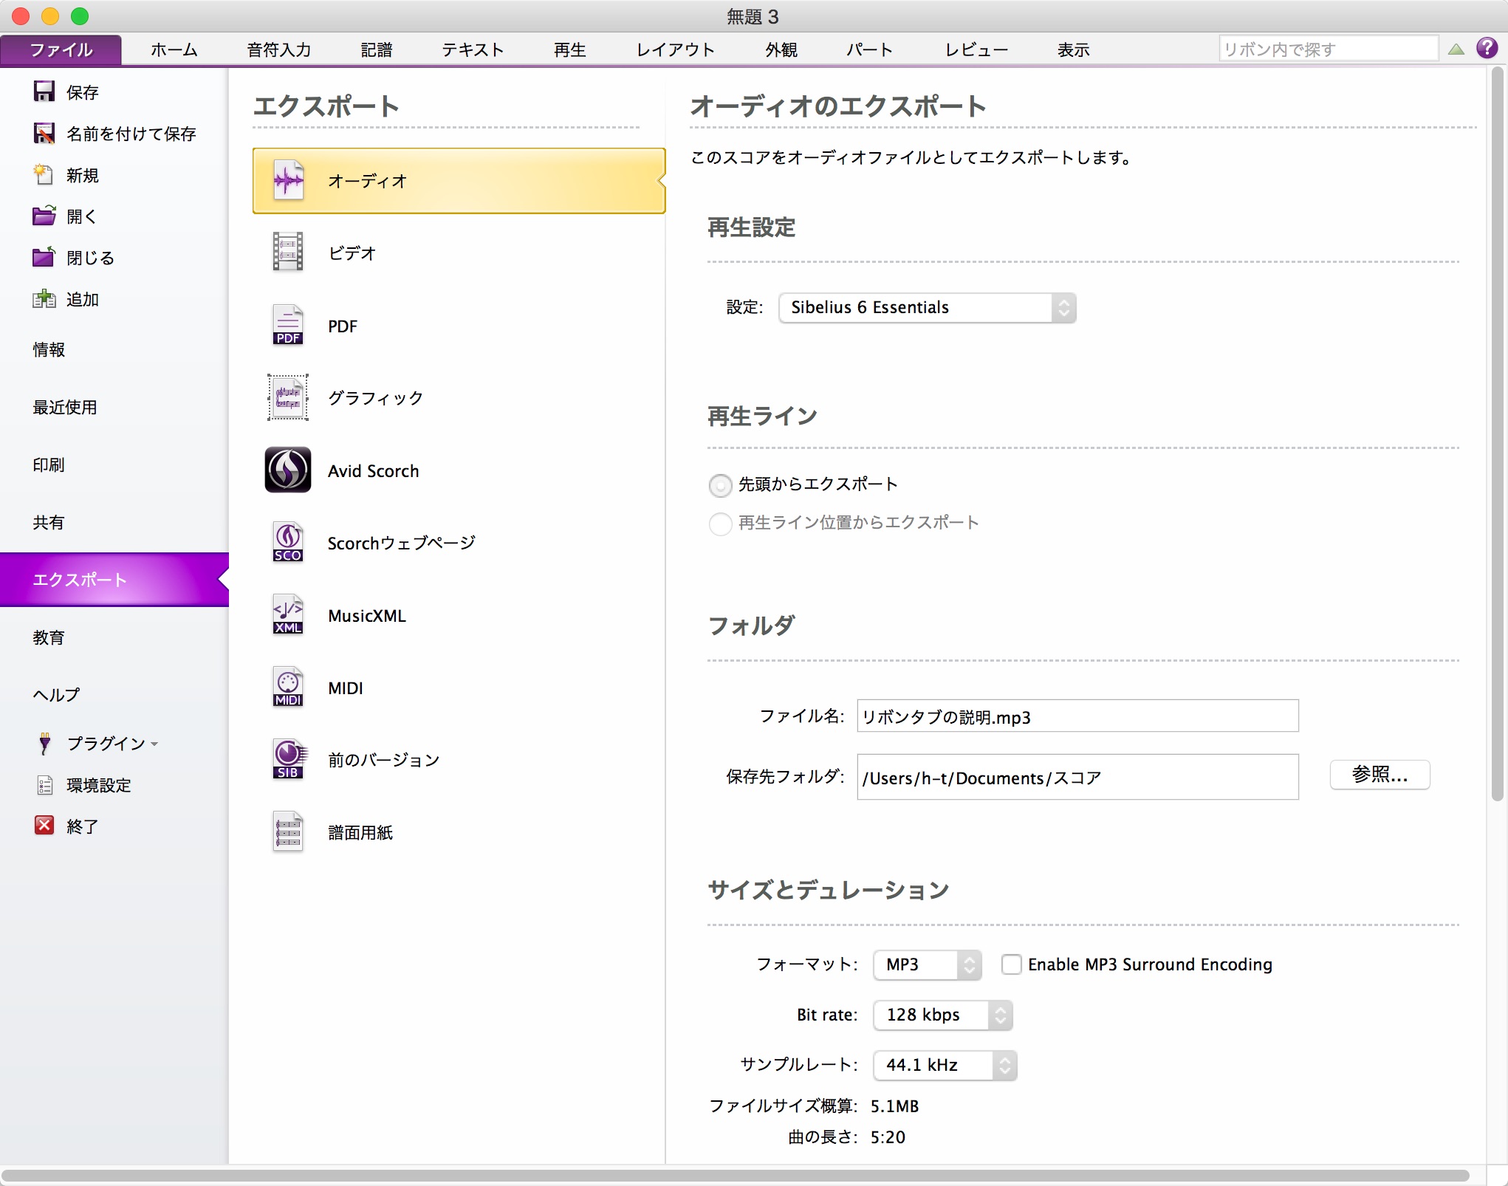Click the 名前を付けて保存 label
The image size is (1508, 1186).
[x=131, y=134]
